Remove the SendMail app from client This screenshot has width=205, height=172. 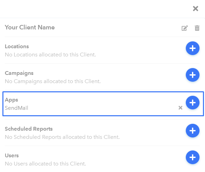[x=180, y=108]
